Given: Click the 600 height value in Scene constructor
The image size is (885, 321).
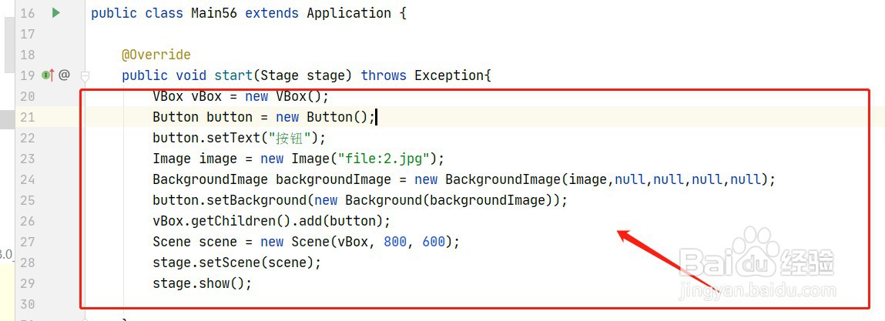Looking at the screenshot, I should (434, 242).
